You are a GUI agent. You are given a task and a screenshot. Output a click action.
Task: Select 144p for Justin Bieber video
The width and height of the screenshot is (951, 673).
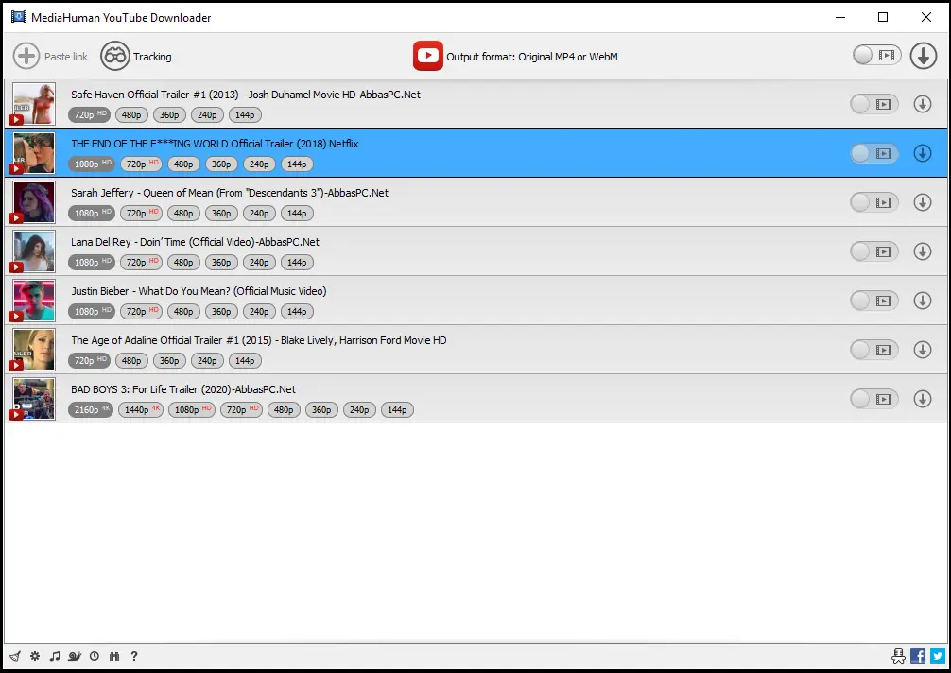tap(297, 312)
